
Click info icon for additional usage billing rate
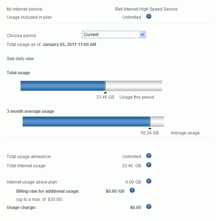132,191
